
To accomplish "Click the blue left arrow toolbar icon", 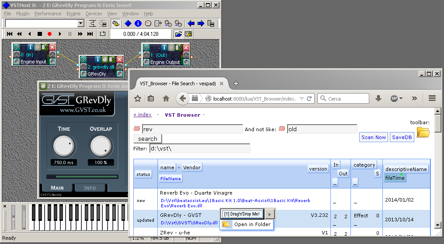I will click(x=191, y=24).
